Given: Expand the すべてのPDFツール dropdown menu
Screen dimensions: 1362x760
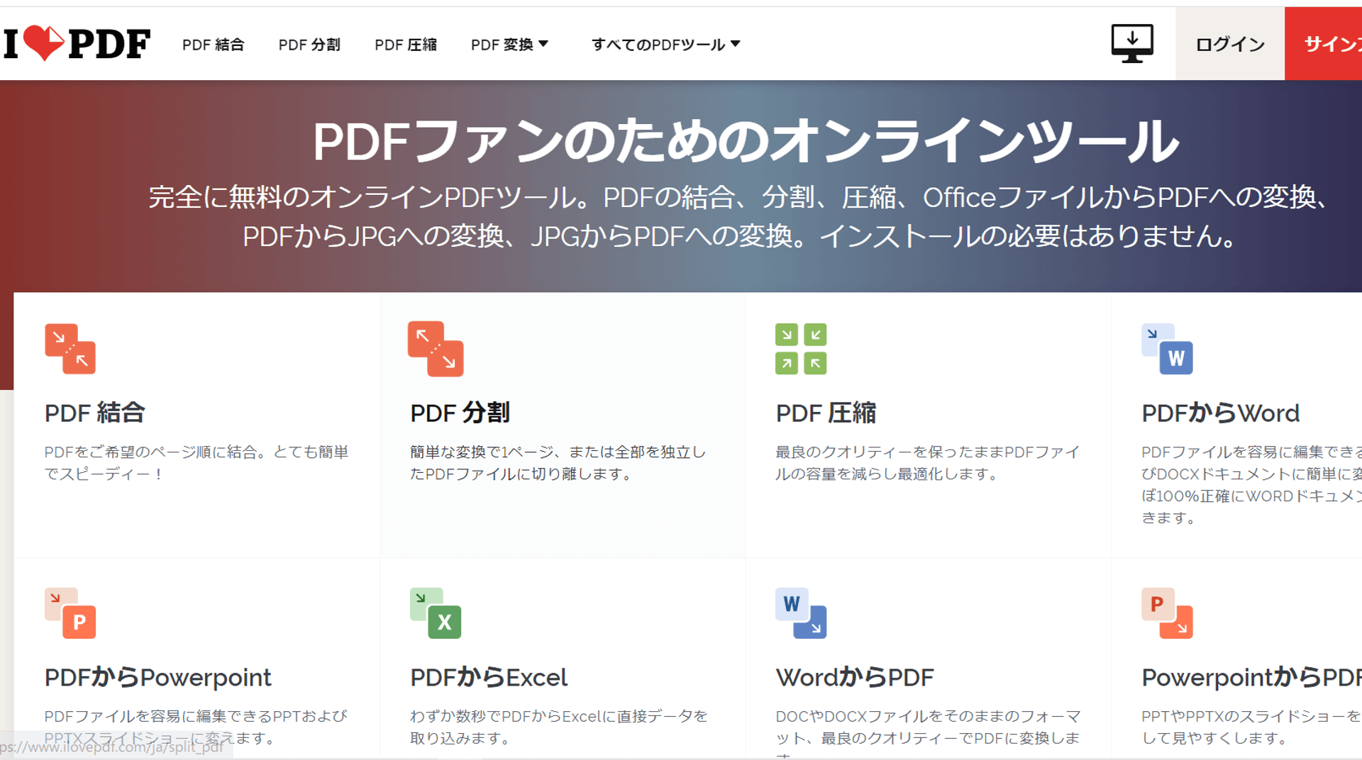Looking at the screenshot, I should 665,45.
